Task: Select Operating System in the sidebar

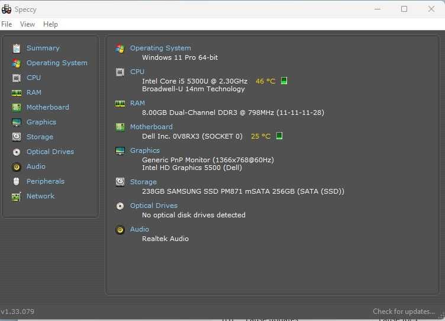Action: (57, 63)
